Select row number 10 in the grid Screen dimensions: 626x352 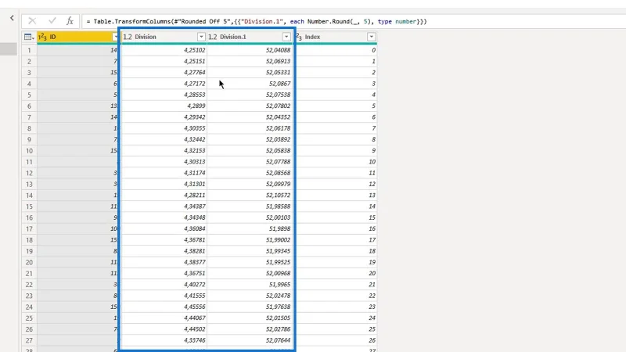[x=29, y=151]
